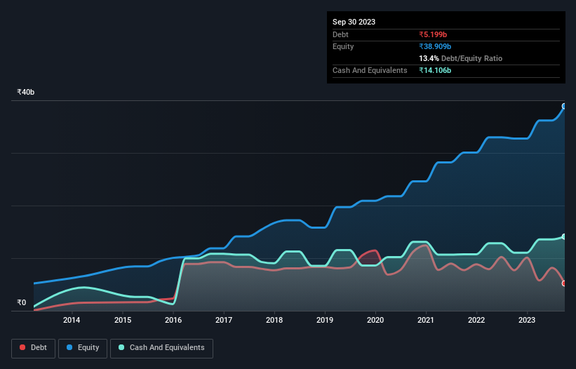The width and height of the screenshot is (576, 369).
Task: Toggle the Debt legend button
Action: (34, 348)
